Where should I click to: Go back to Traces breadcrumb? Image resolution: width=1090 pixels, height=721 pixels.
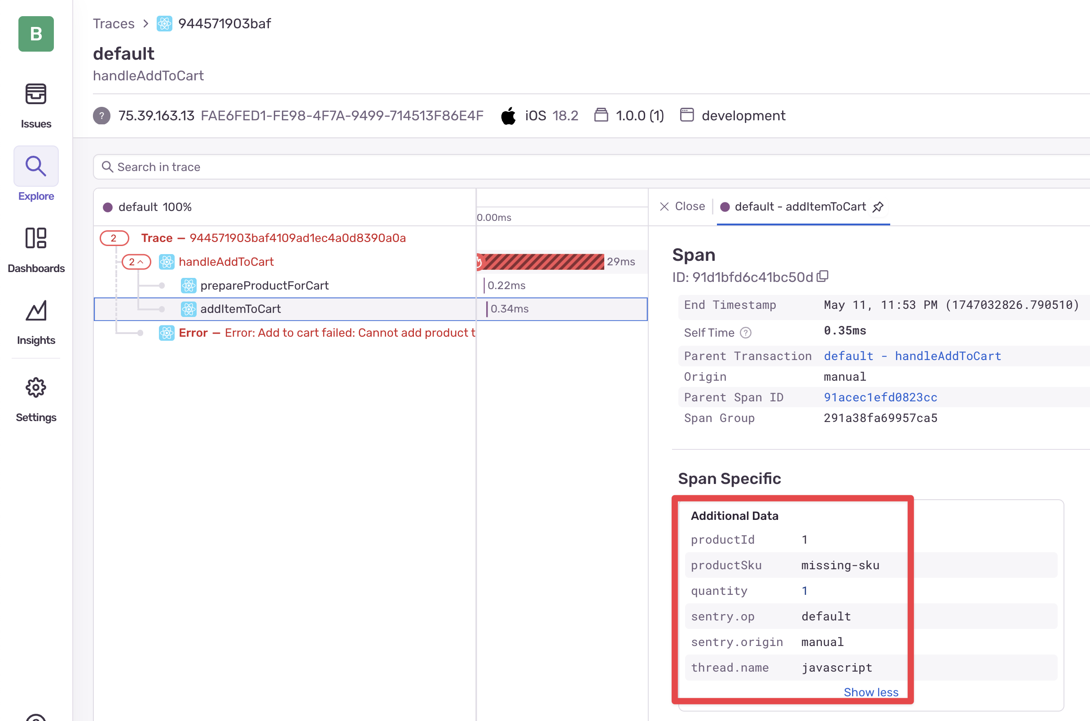point(114,23)
